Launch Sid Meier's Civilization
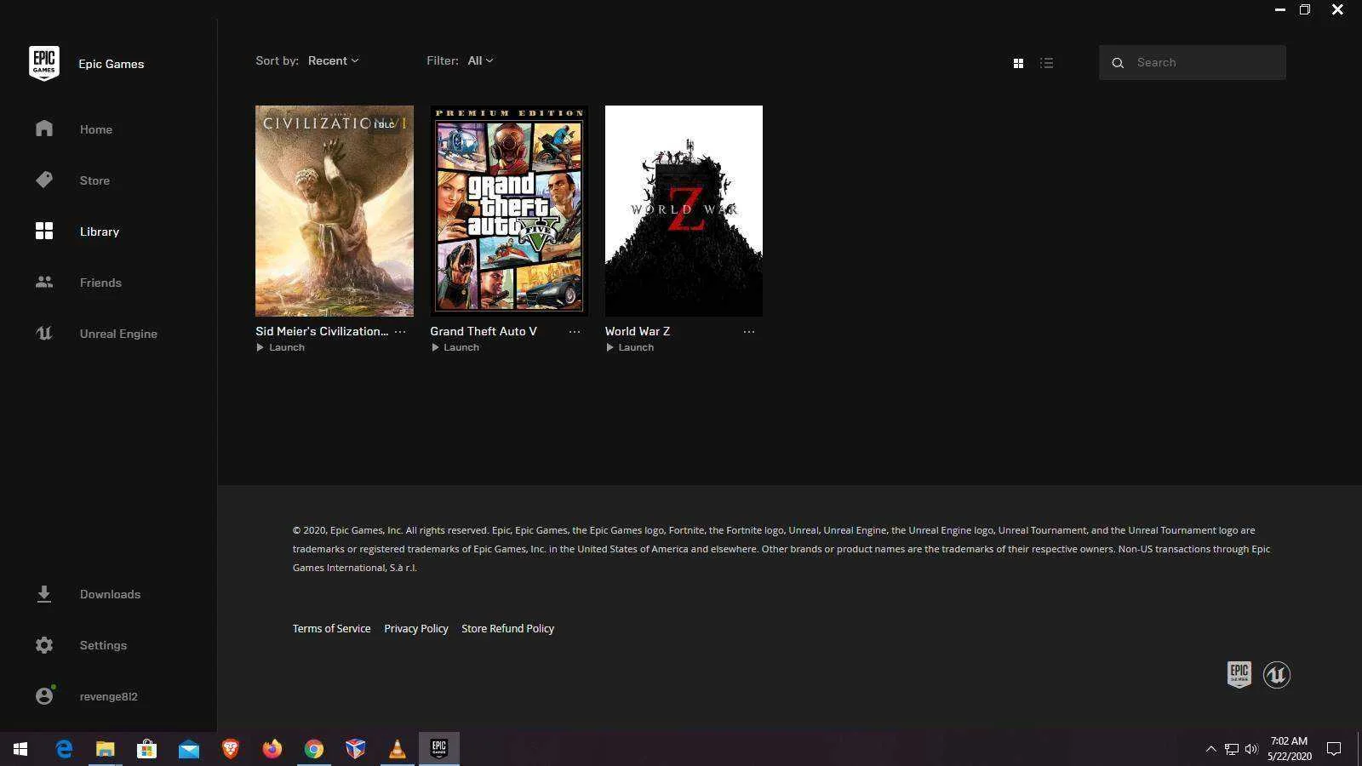1362x766 pixels. pos(281,347)
